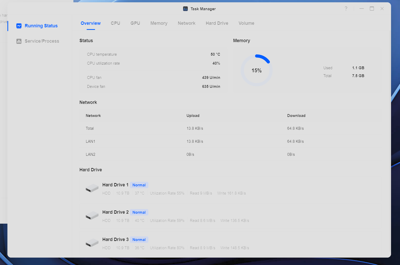The image size is (400, 265).
Task: Click the Hard Drive 1 disk icon
Action: pyautogui.click(x=92, y=188)
